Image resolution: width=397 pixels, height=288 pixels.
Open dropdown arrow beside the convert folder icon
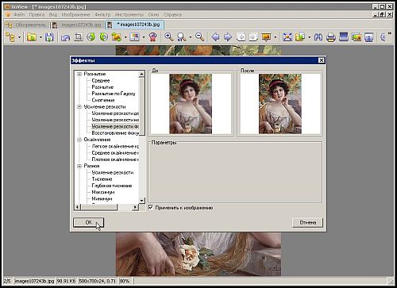[125, 37]
